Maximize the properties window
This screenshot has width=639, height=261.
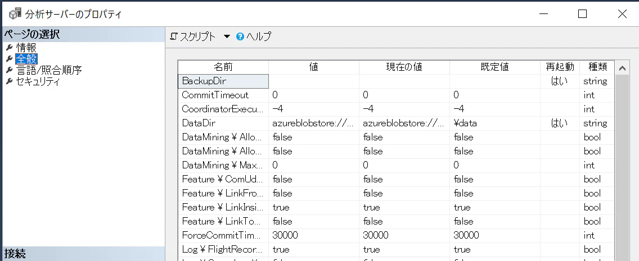[x=582, y=14]
